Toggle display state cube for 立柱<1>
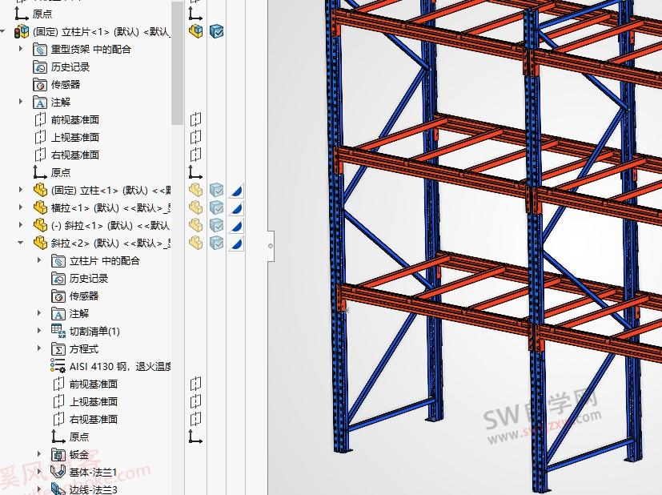This screenshot has width=662, height=495. (x=216, y=190)
